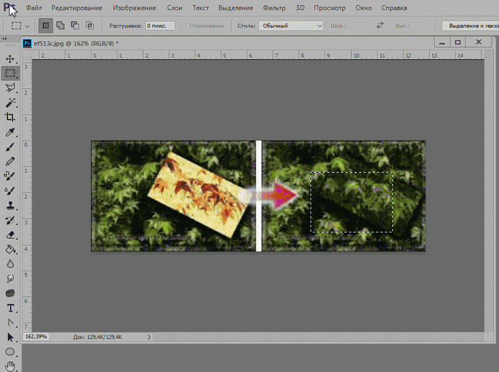
Task: Open the Фильтр menu
Action: tap(274, 8)
